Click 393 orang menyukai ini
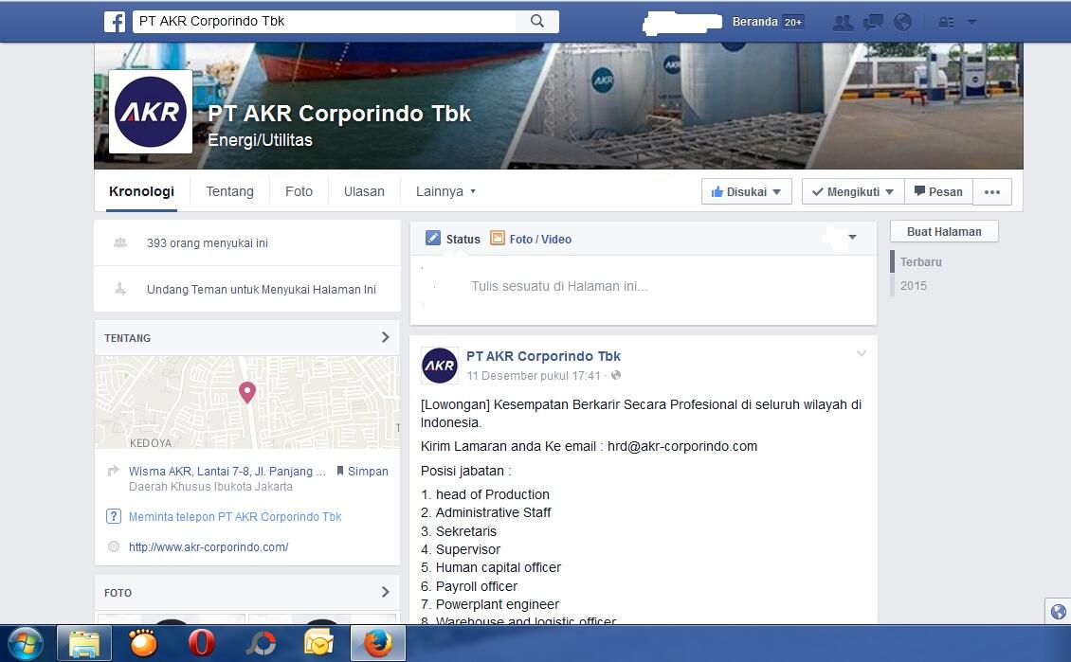Screen dimensions: 1071x662 point(207,243)
